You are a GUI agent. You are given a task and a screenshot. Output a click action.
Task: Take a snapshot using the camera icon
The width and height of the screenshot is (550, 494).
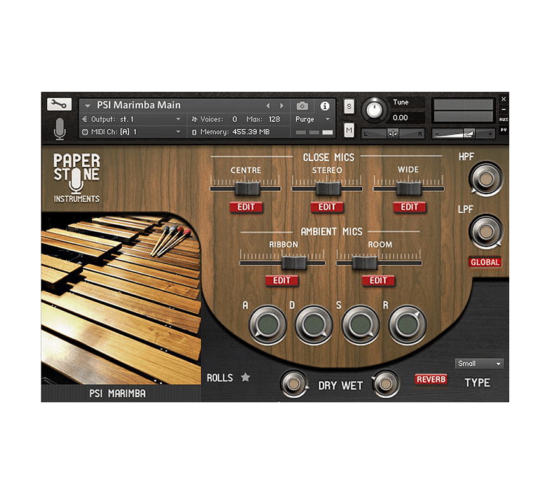302,106
